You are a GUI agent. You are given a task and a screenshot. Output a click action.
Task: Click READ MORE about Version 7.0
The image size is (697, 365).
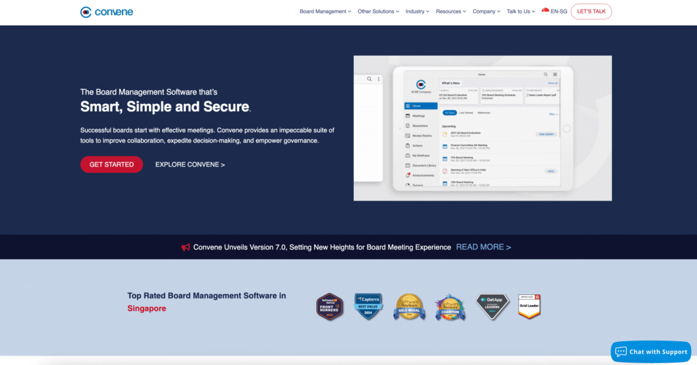point(483,247)
